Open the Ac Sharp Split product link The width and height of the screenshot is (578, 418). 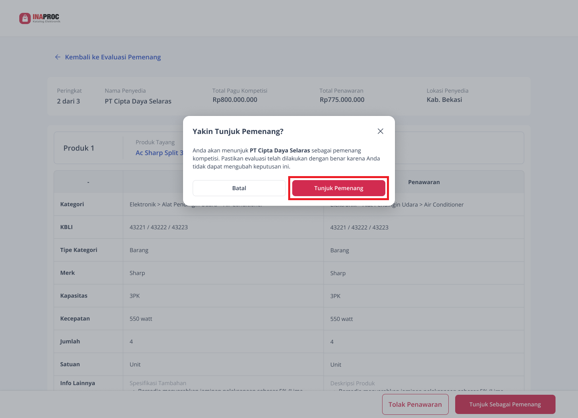[x=159, y=153]
